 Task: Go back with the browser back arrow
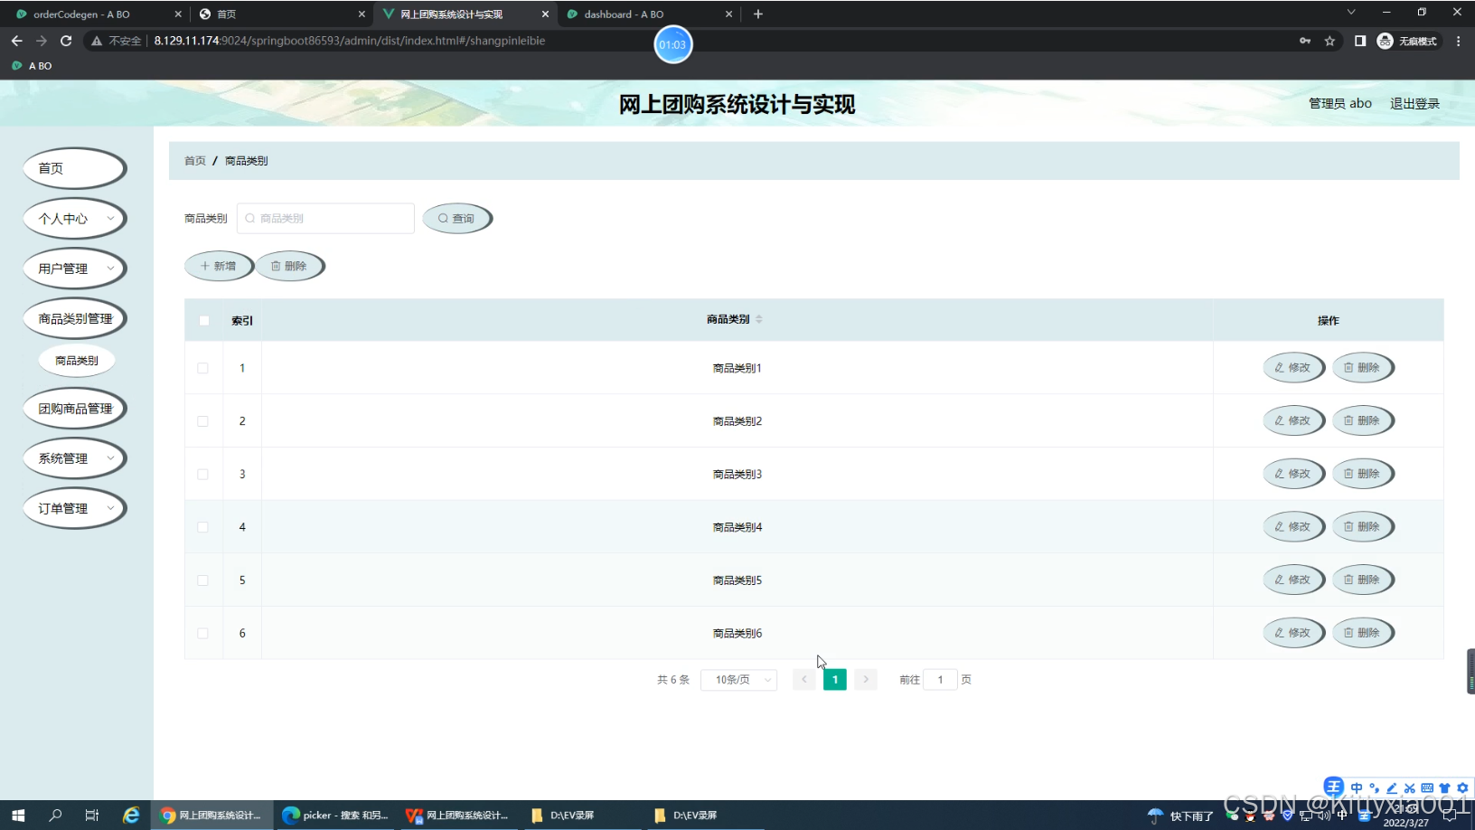[x=16, y=41]
